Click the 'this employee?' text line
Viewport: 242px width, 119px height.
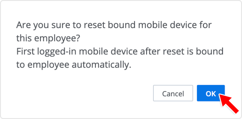(48, 38)
